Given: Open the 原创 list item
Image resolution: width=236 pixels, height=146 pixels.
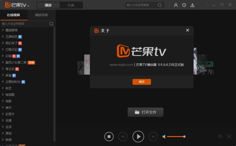Looking at the screenshot, I should [x=8, y=133].
